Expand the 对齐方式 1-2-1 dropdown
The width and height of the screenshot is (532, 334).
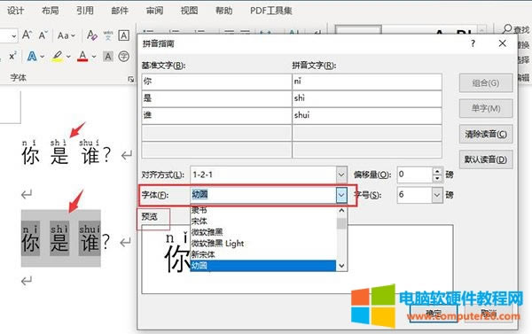341,175
